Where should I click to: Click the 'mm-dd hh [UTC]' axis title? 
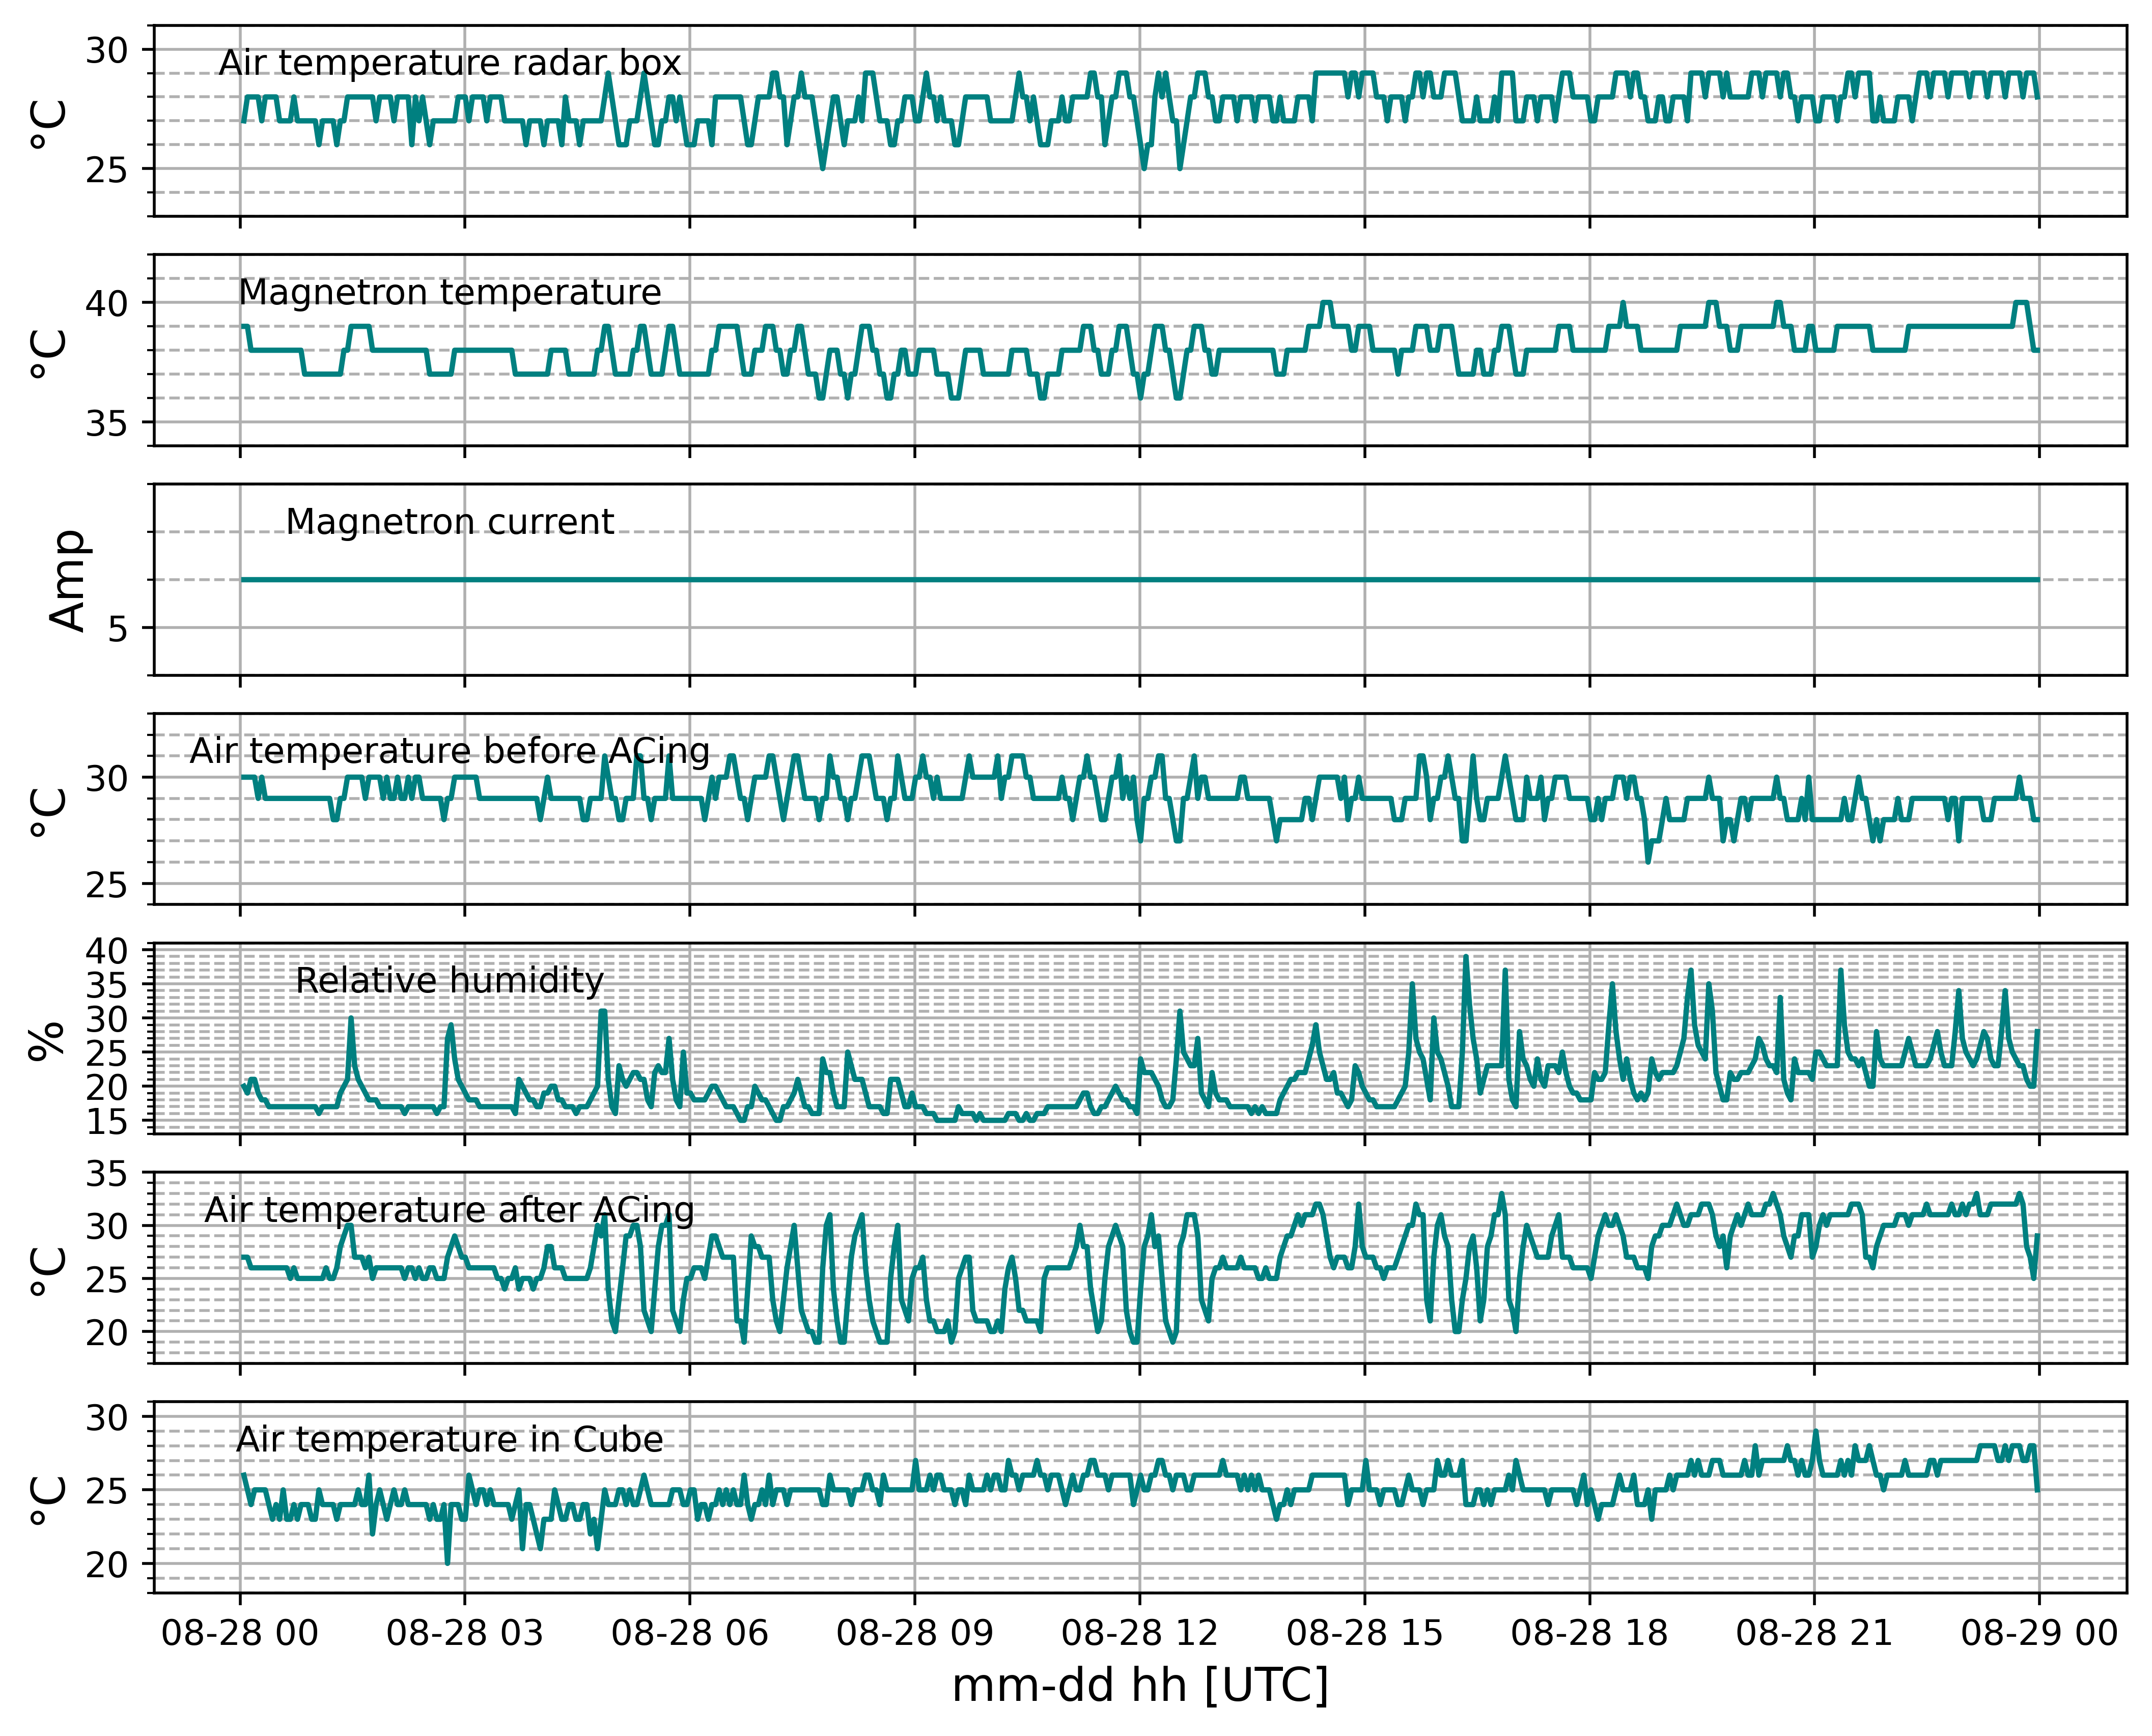[x=1139, y=1686]
